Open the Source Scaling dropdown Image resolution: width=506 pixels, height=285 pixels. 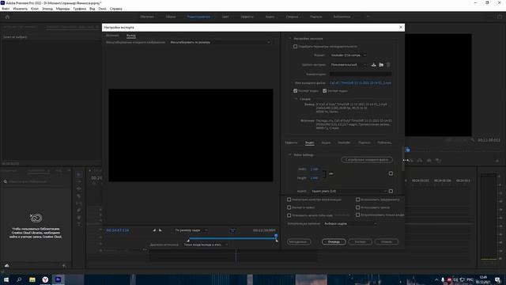[220, 42]
